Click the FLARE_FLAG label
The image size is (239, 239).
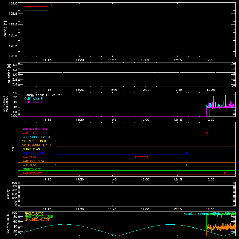pyautogui.click(x=31, y=149)
